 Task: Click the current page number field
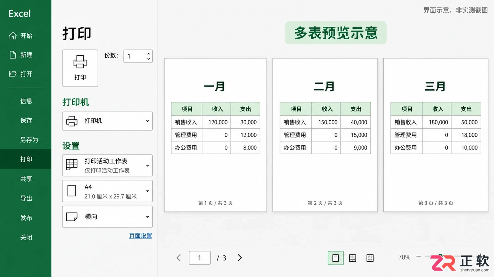coord(200,258)
